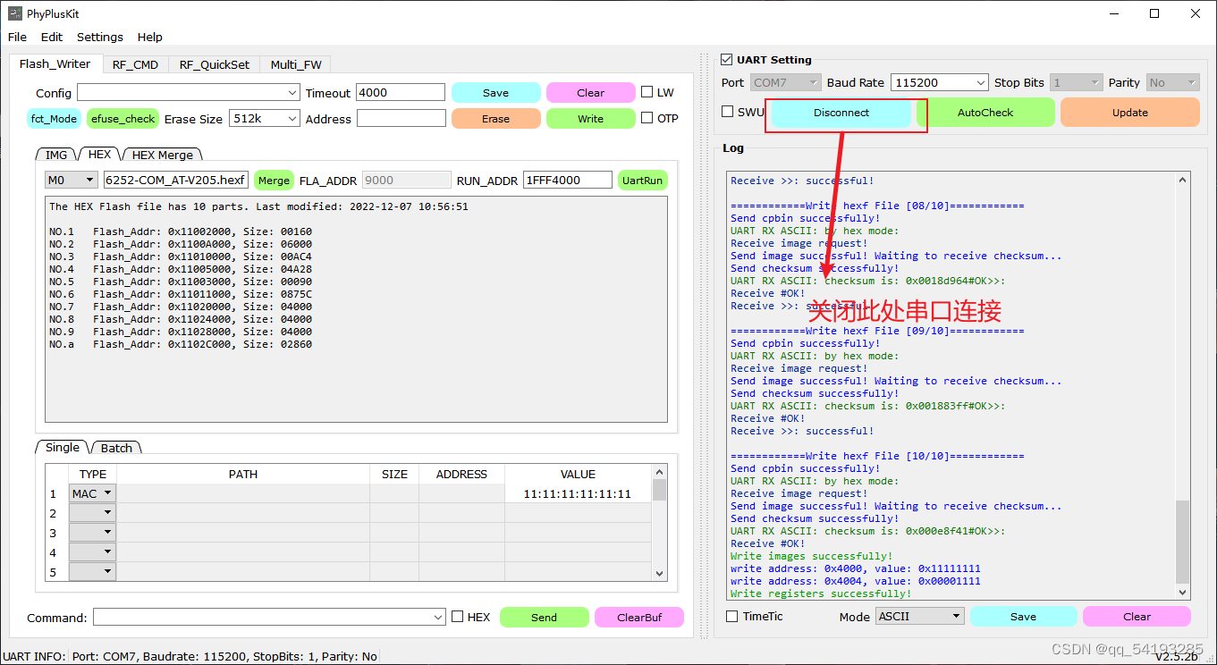Open the Baud Rate 115200 dropdown
The height and width of the screenshot is (665, 1217).
(939, 82)
